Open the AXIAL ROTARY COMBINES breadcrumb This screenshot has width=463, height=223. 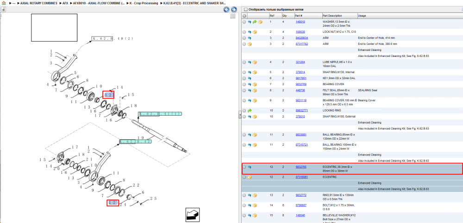(39, 3)
